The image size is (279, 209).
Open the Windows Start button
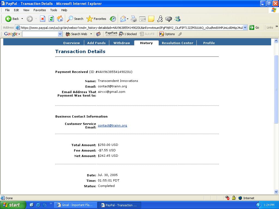click(13, 205)
